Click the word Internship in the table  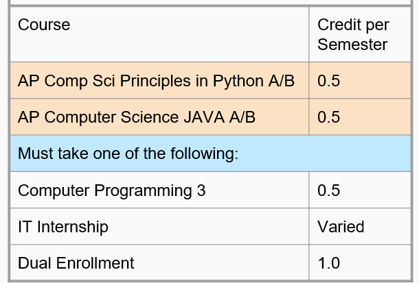click(x=73, y=227)
